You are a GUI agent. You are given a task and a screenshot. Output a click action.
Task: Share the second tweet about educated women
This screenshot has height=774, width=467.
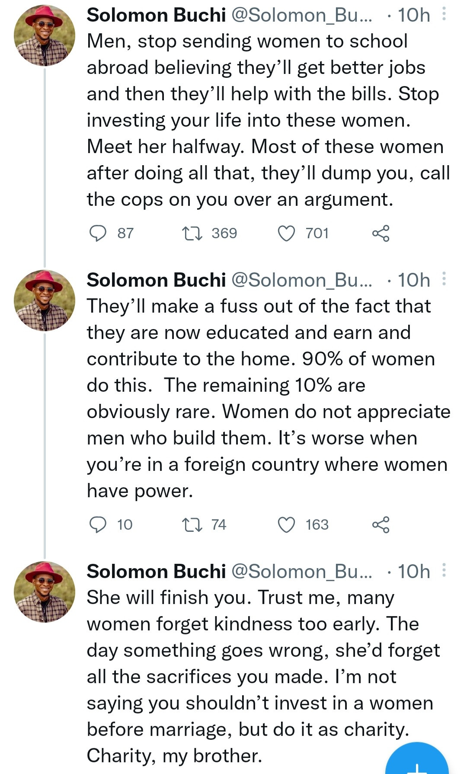point(381,525)
